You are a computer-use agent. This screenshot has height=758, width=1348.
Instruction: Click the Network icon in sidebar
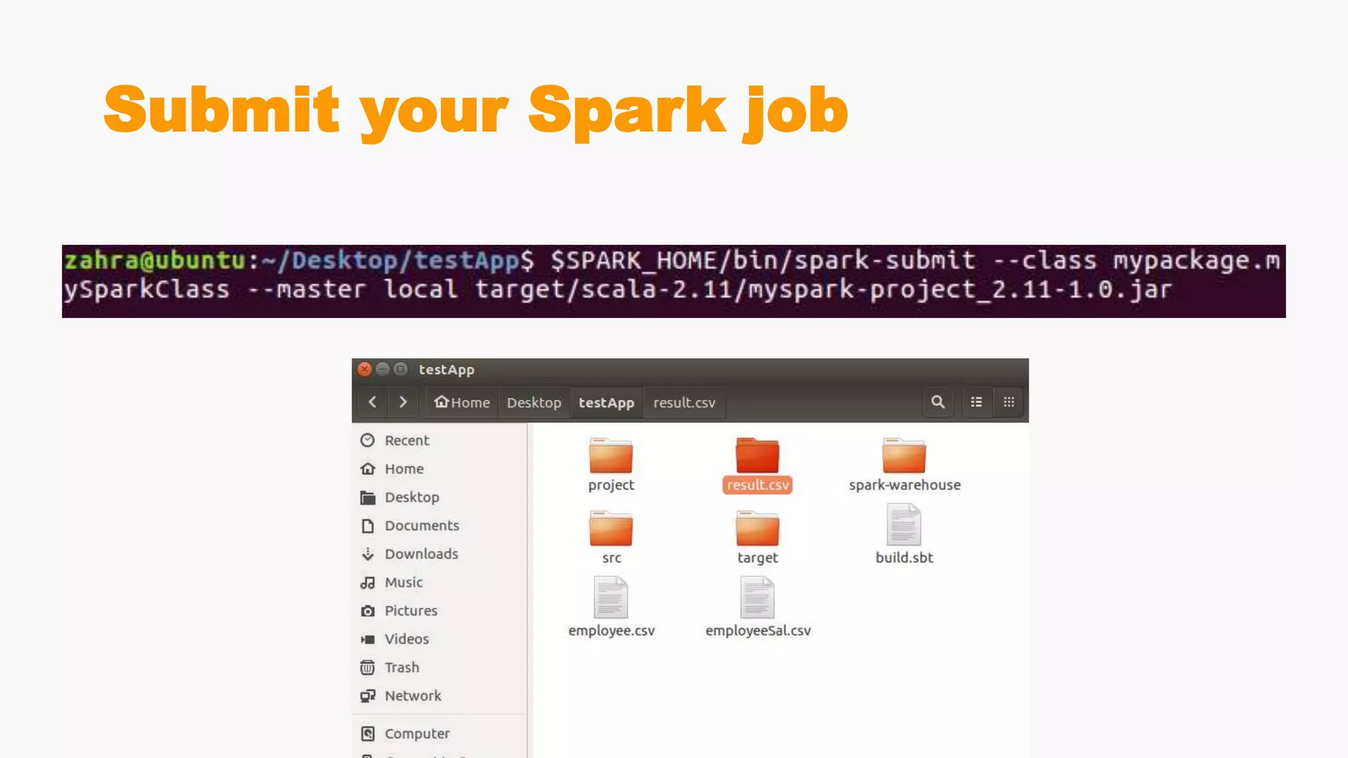tap(368, 696)
